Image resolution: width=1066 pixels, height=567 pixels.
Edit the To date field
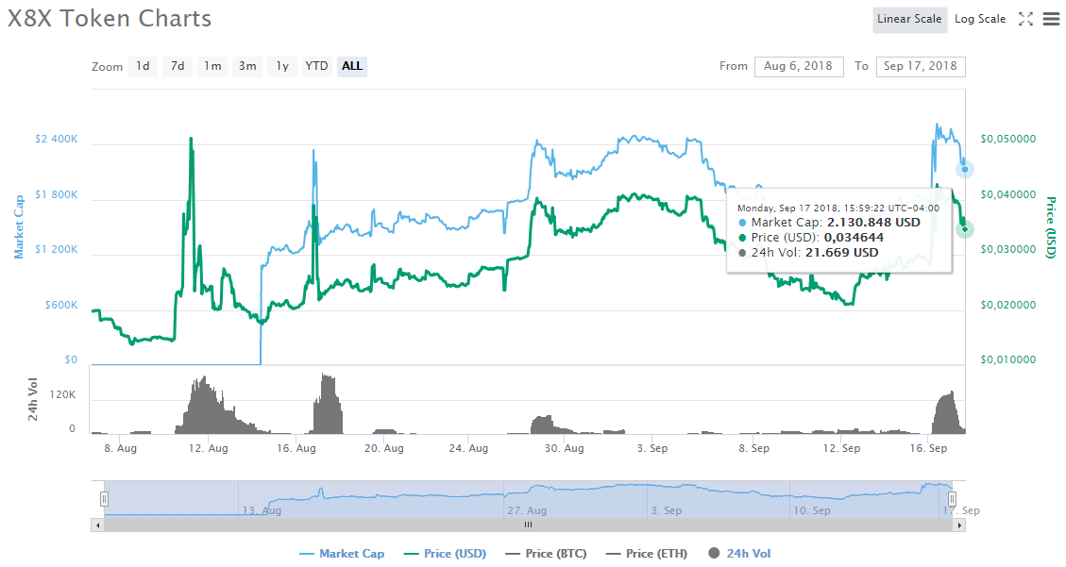coord(921,67)
